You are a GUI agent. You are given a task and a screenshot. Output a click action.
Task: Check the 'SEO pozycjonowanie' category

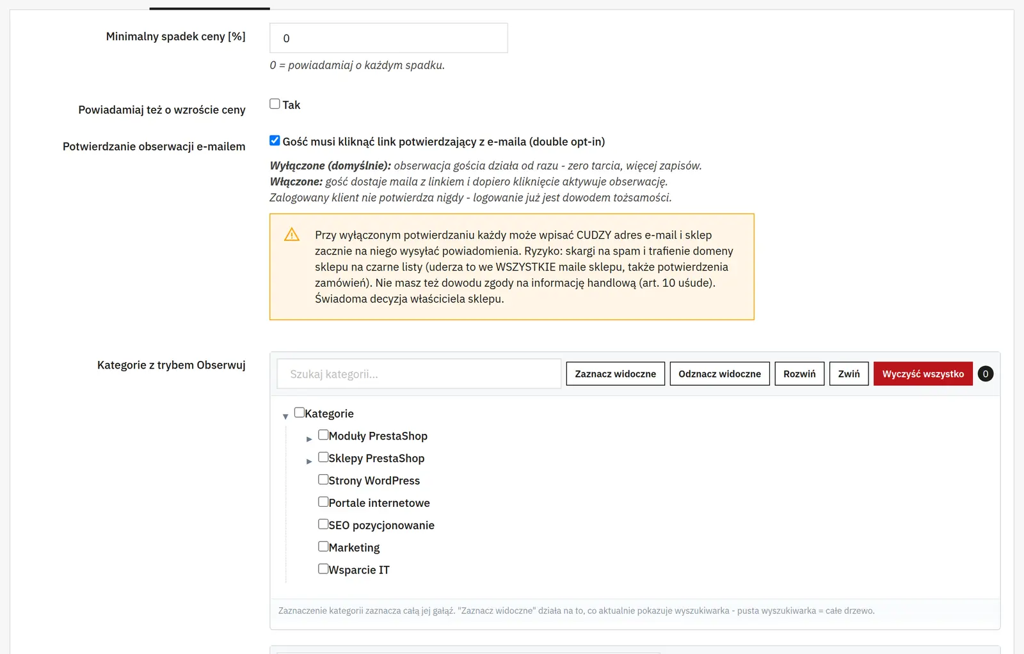pos(323,524)
